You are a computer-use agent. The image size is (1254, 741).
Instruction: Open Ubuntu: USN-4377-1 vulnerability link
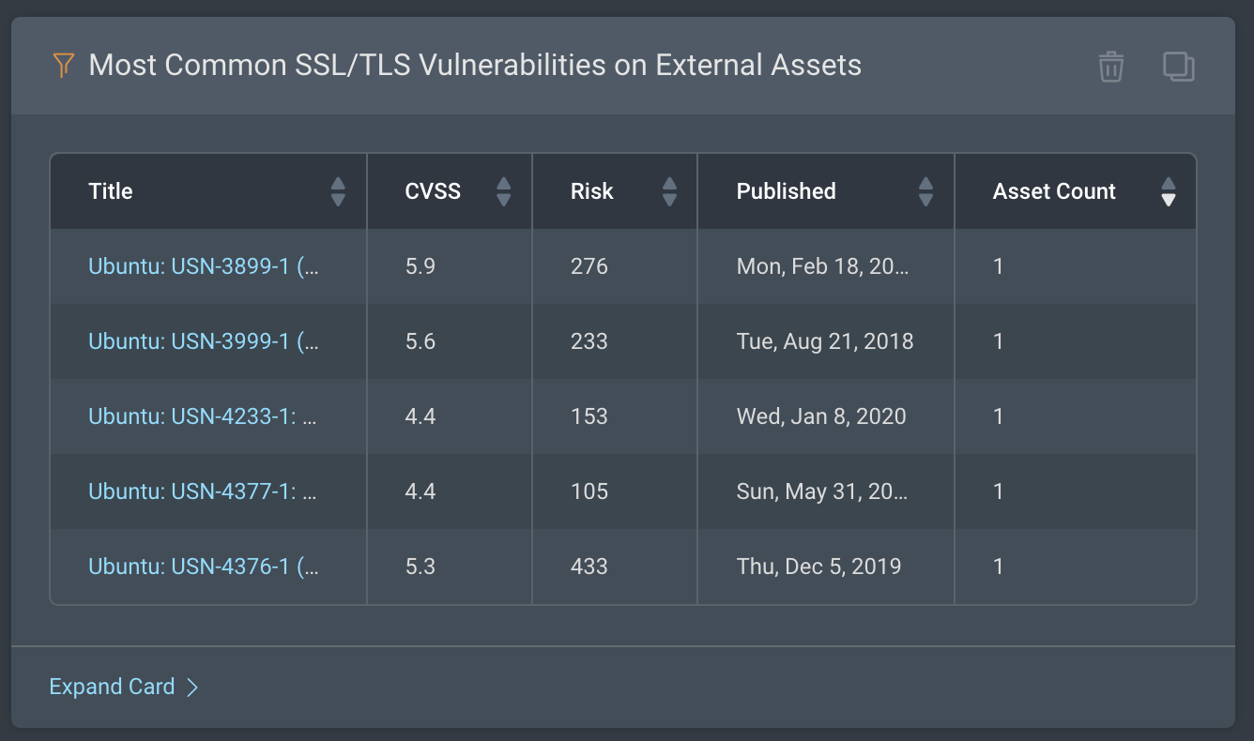click(x=203, y=491)
